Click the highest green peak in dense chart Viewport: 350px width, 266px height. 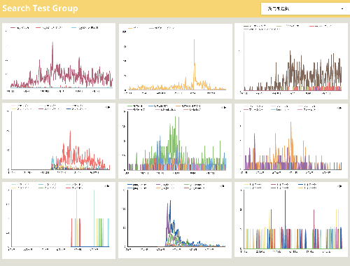click(176, 117)
